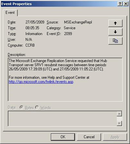The image size is (130, 144).
Task: Click inside the Description text box
Action: coord(65,79)
